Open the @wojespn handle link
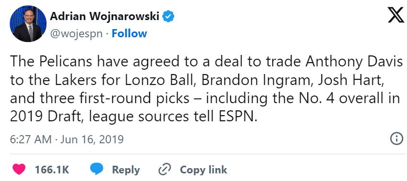This screenshot has width=407, height=181. tap(76, 34)
